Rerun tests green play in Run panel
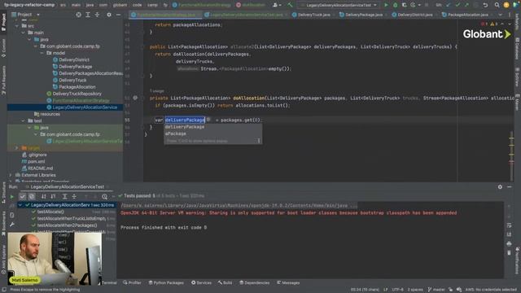The image size is (521, 293). coord(12,197)
